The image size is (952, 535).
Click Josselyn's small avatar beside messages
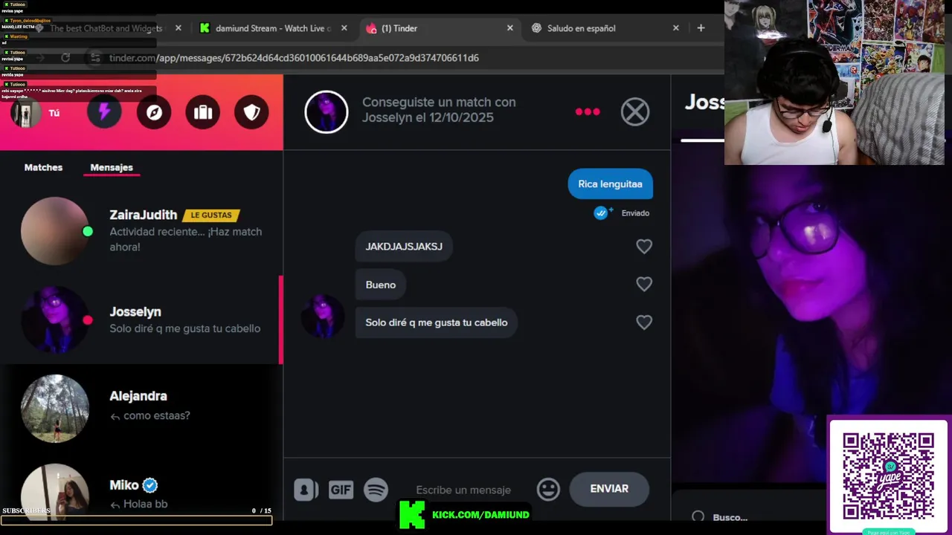pyautogui.click(x=322, y=316)
